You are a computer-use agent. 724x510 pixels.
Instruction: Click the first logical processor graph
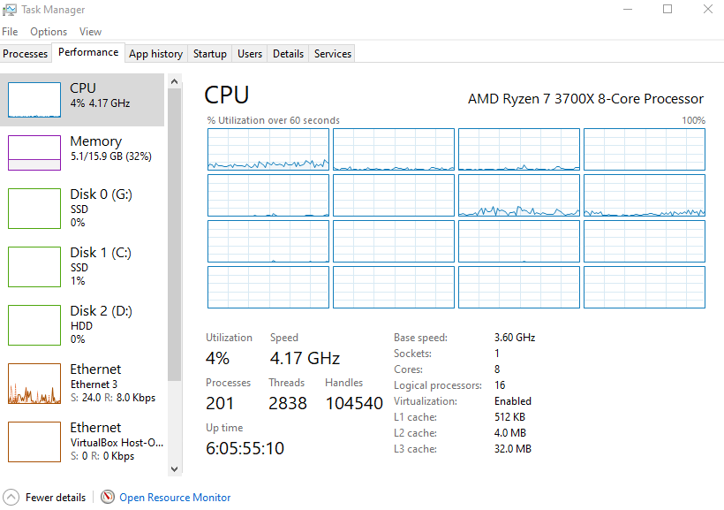268,149
